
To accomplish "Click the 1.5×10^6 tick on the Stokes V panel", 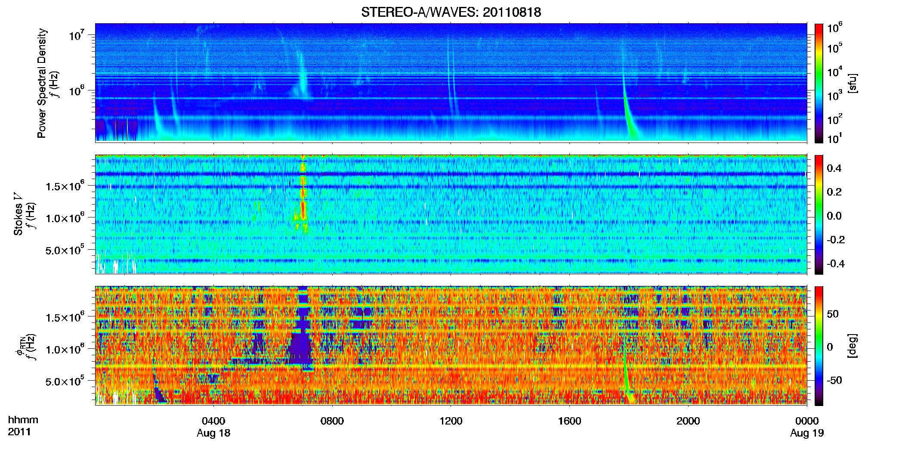I will tap(65, 186).
